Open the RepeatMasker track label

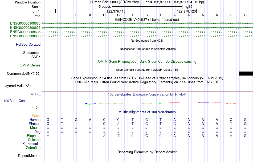(29, 156)
